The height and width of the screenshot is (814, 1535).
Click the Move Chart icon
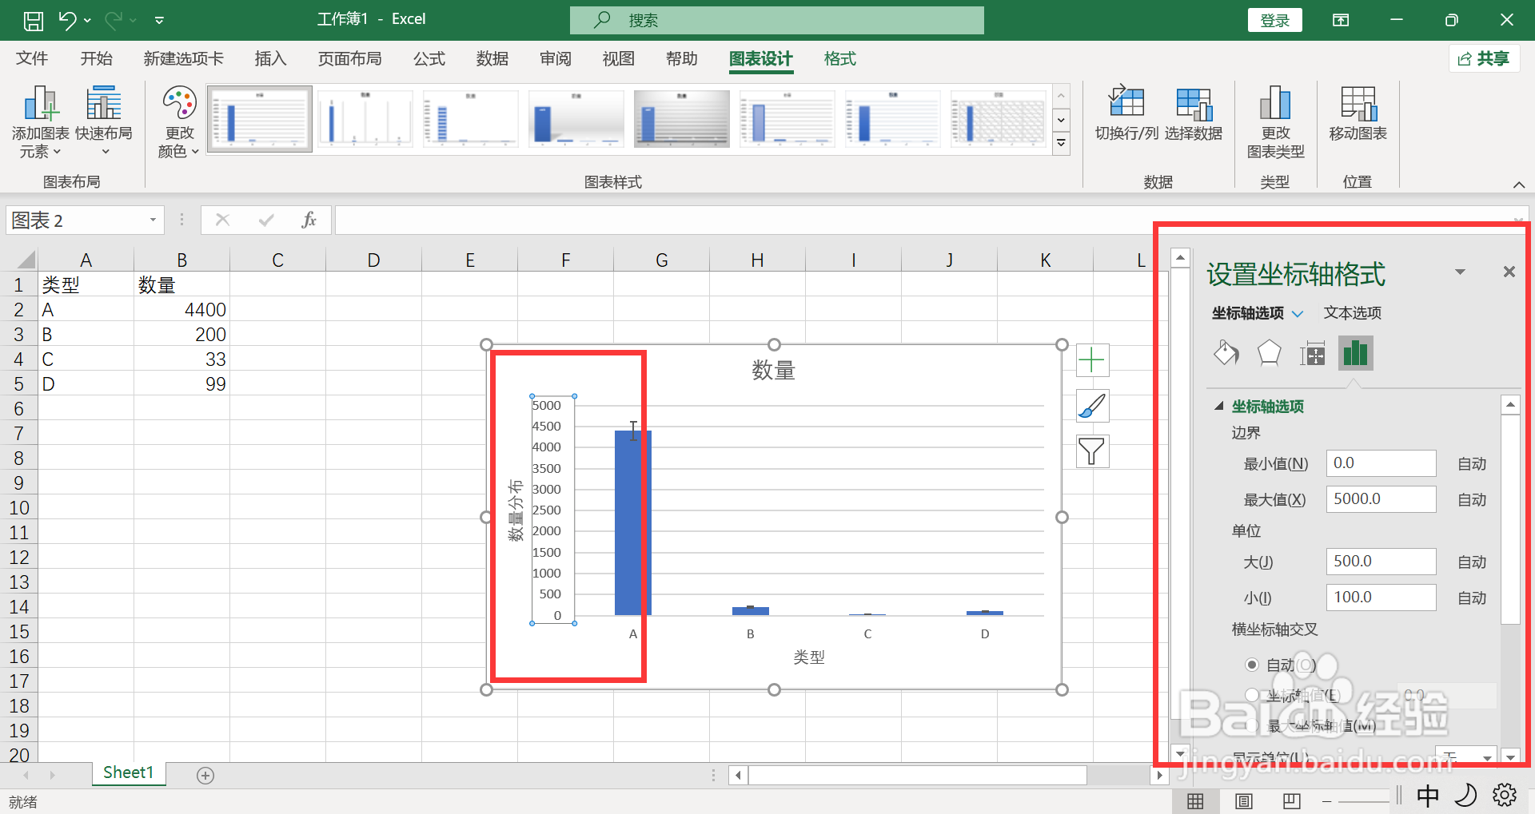click(x=1358, y=113)
